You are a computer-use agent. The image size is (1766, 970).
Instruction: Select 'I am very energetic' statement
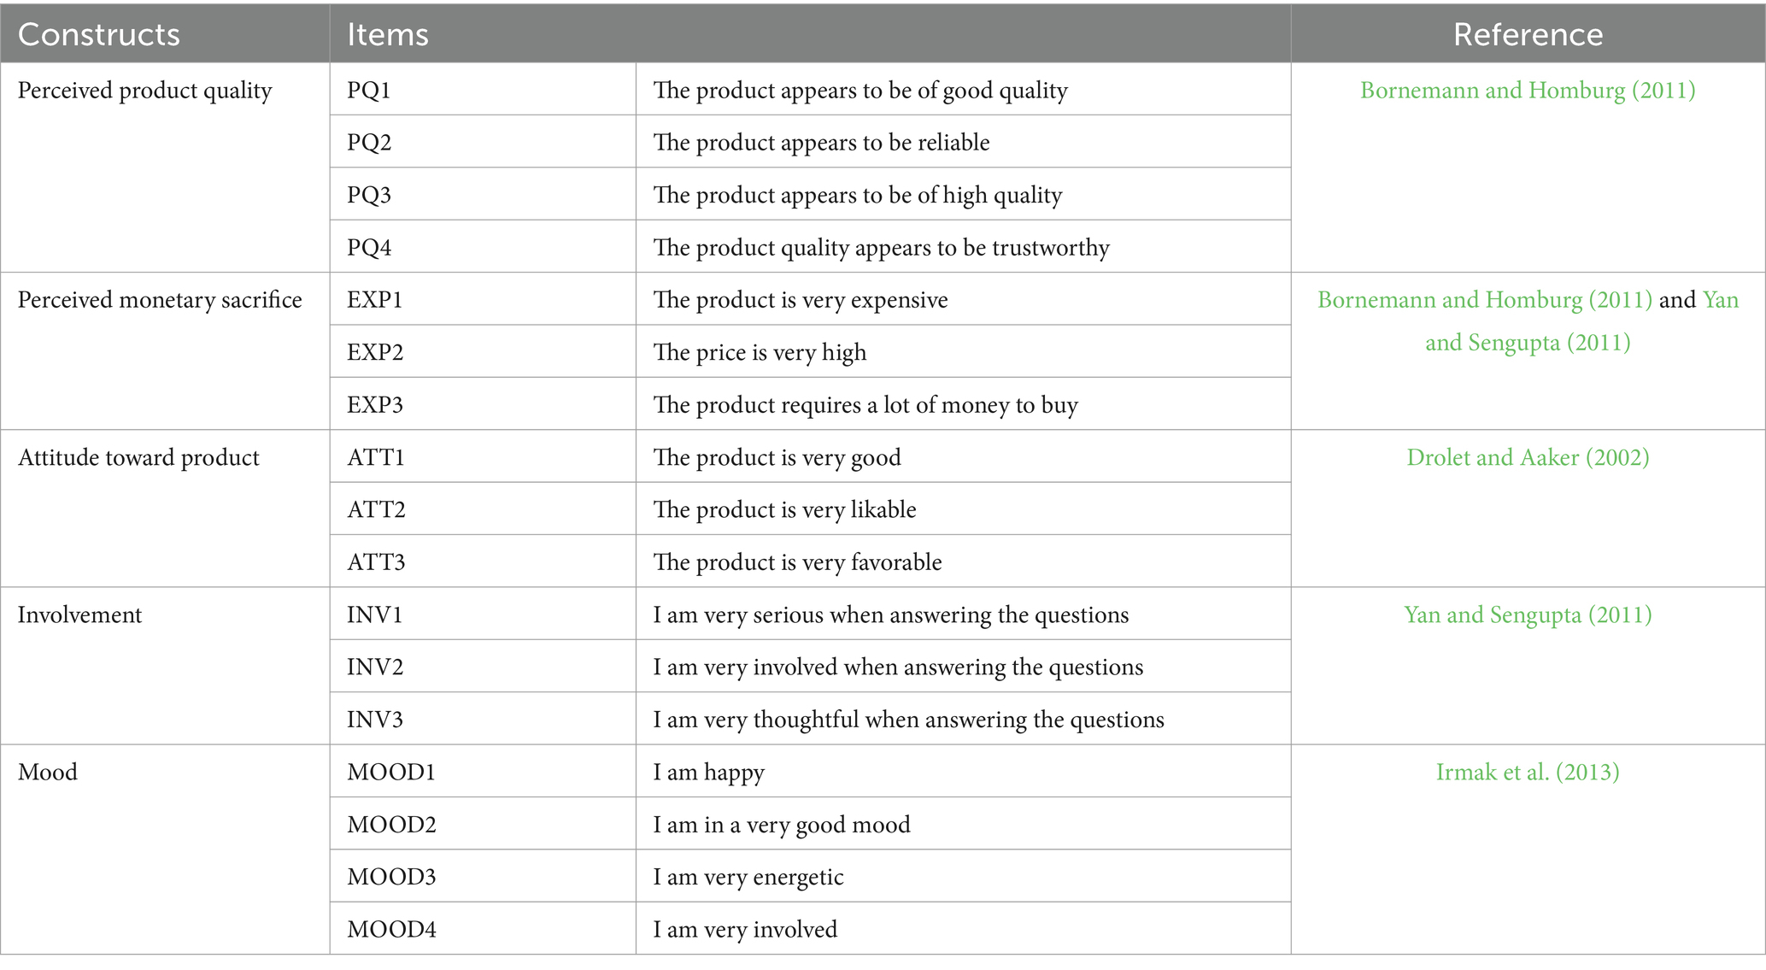click(x=748, y=877)
